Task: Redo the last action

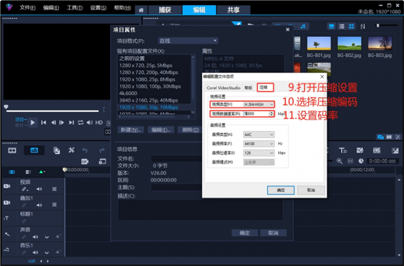Action: pos(102,151)
